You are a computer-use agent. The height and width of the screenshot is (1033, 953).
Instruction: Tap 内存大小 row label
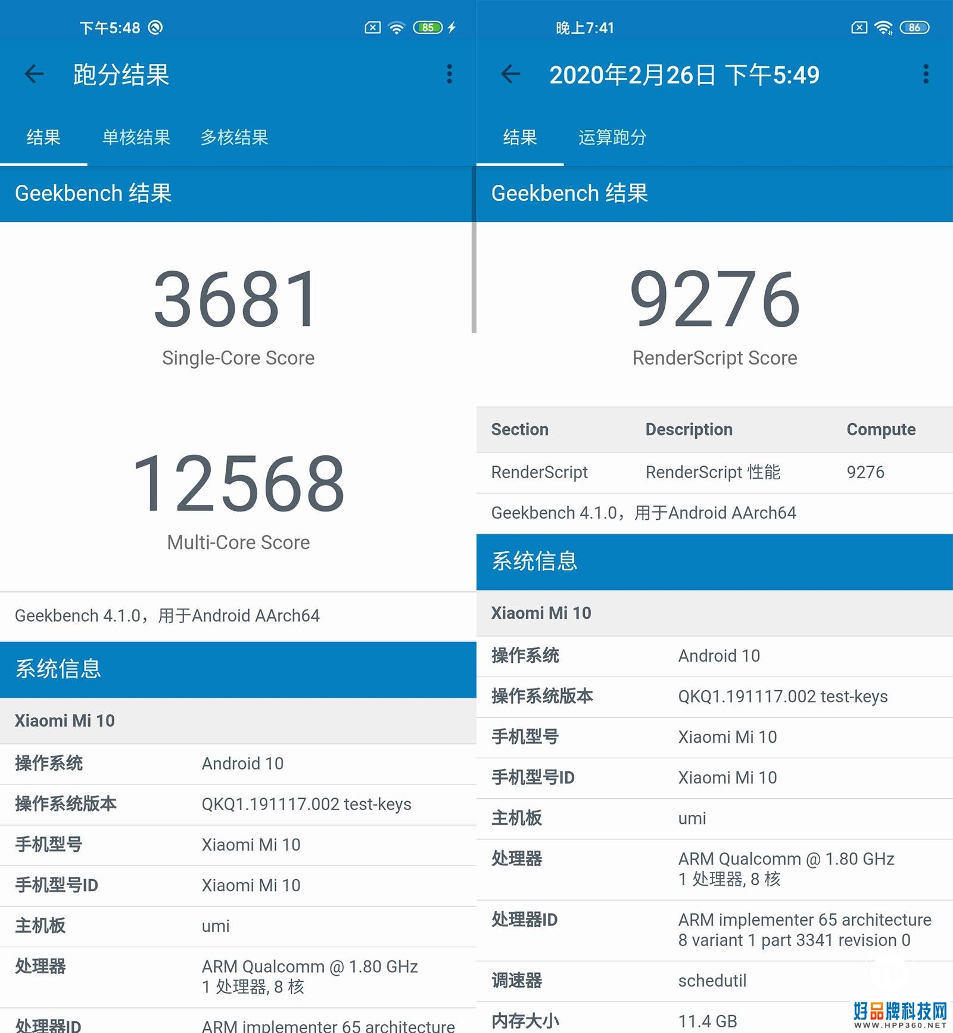[525, 1021]
